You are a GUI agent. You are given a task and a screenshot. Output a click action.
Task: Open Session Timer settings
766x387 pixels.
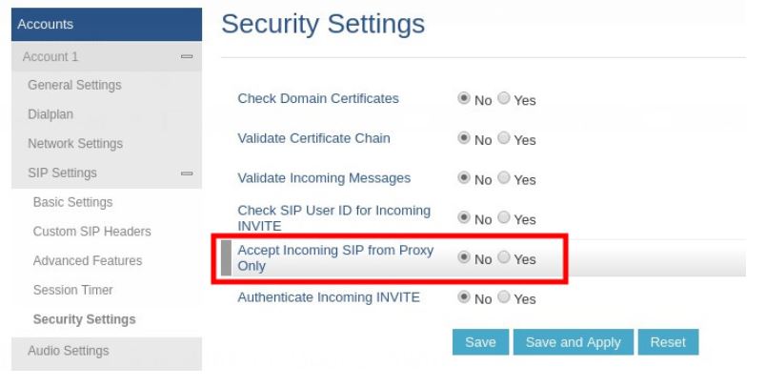coord(74,289)
